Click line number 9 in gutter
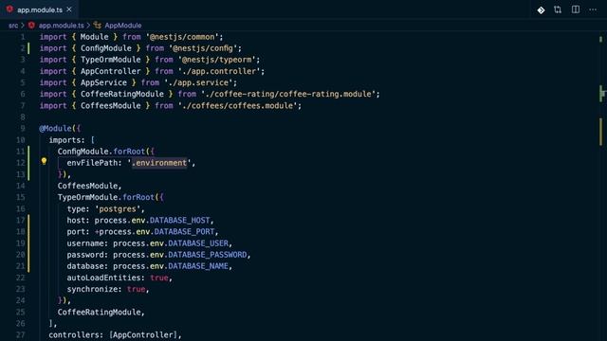 coord(23,129)
